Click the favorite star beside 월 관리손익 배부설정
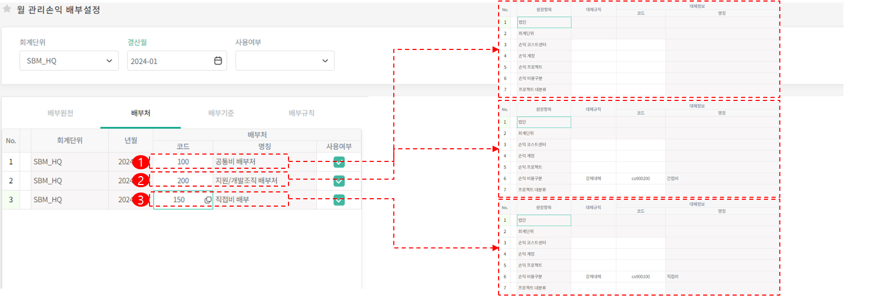Image resolution: width=894 pixels, height=296 pixels. pos(7,9)
